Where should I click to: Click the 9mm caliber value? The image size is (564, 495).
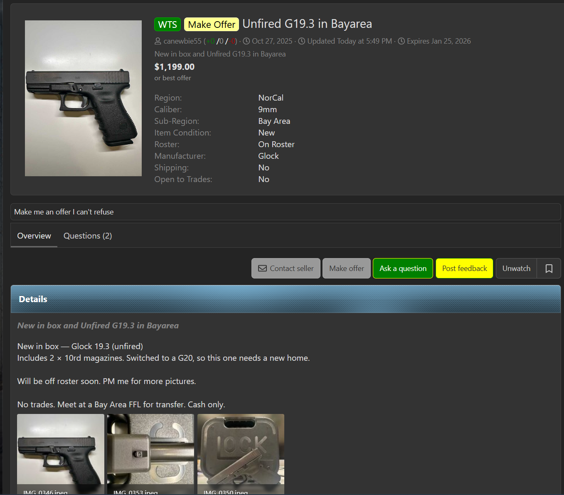coord(268,109)
